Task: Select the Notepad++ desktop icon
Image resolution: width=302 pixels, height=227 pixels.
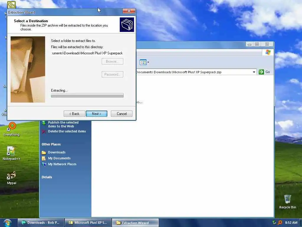Action: click(x=12, y=153)
